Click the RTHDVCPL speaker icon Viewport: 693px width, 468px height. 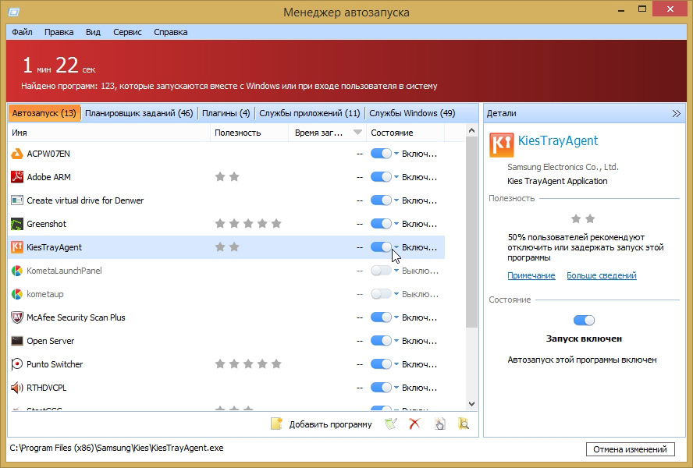click(x=17, y=388)
